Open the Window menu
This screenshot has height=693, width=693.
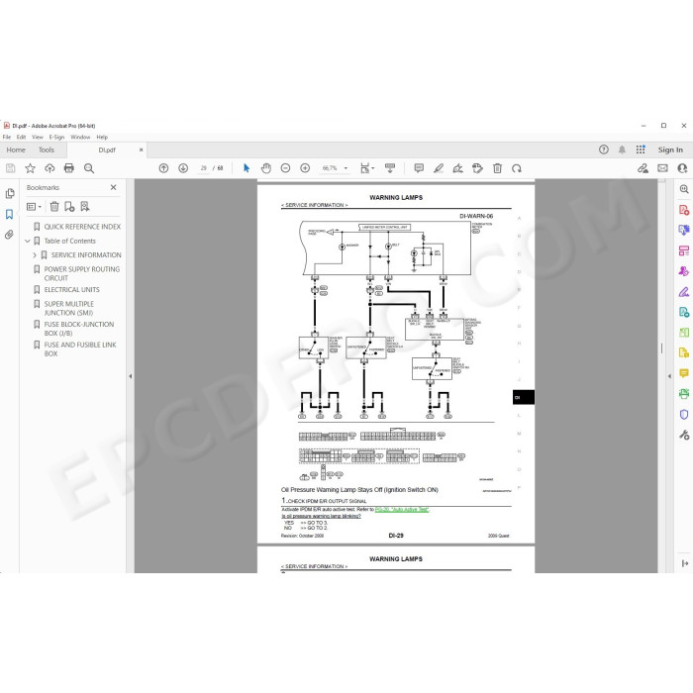click(x=80, y=137)
